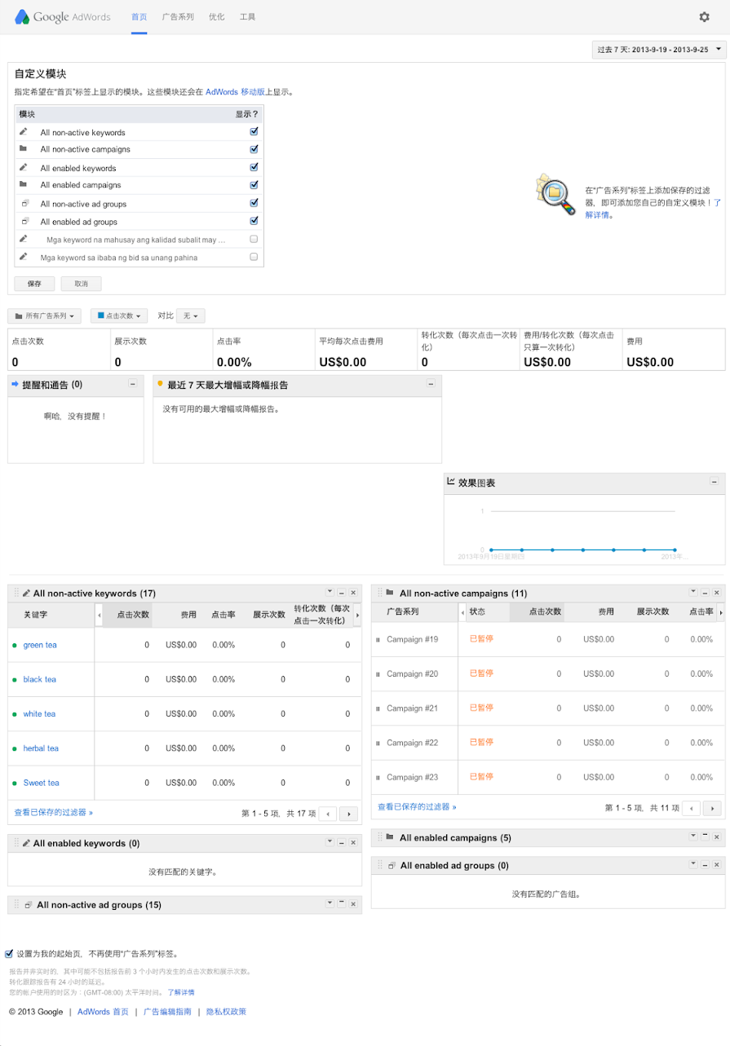
Task: Collapse the 最近7天最大增幅或降幅报告 panel
Action: click(x=430, y=384)
